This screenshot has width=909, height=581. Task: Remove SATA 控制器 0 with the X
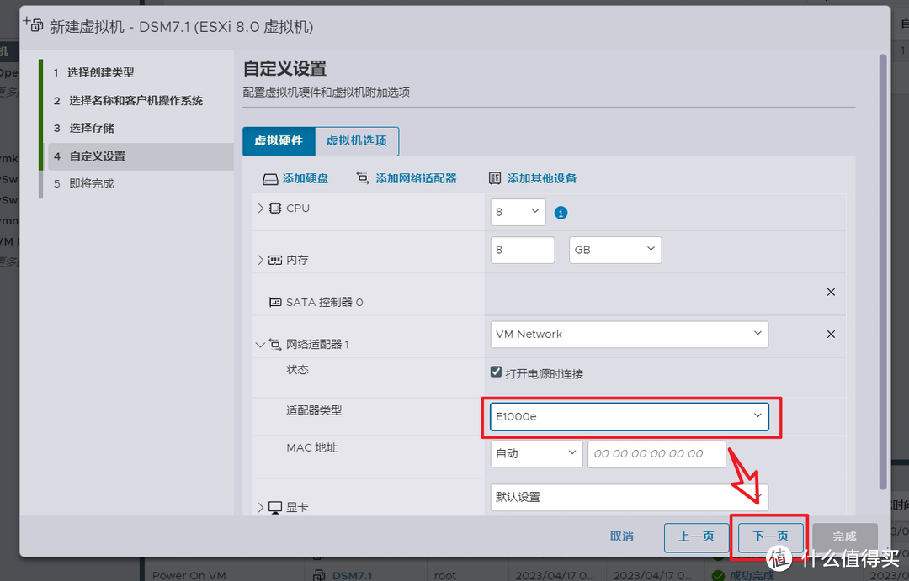coord(831,293)
